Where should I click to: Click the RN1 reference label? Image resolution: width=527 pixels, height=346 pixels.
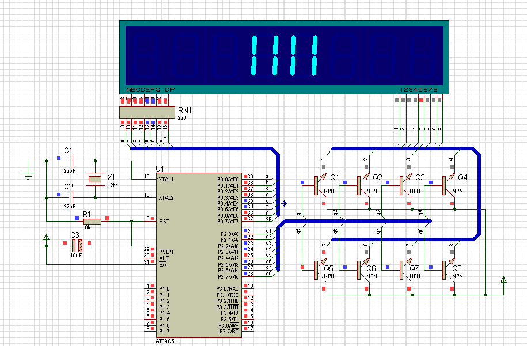point(184,110)
